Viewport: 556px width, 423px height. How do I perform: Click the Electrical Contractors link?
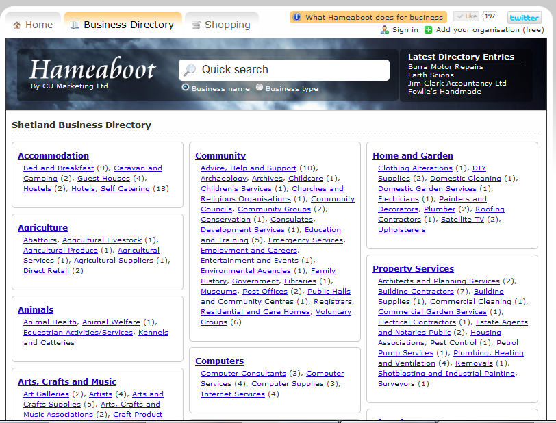point(416,322)
